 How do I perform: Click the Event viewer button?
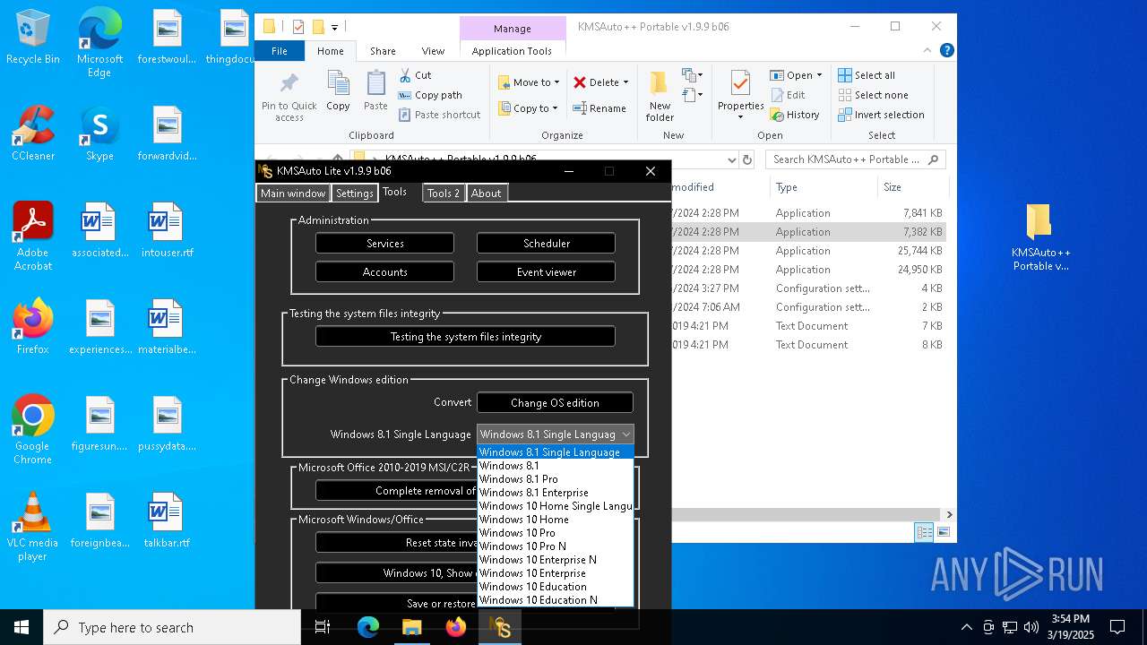[x=547, y=272]
